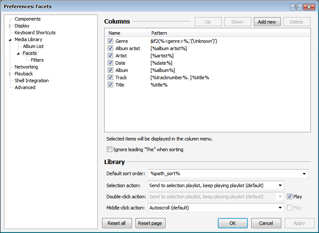Viewport: 319px width, 233px height.
Task: Open the Default sort order dropdown
Action: coord(304,174)
